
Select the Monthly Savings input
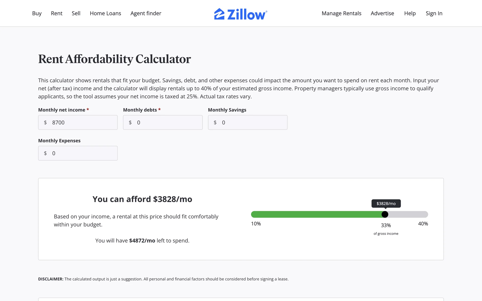click(x=253, y=122)
